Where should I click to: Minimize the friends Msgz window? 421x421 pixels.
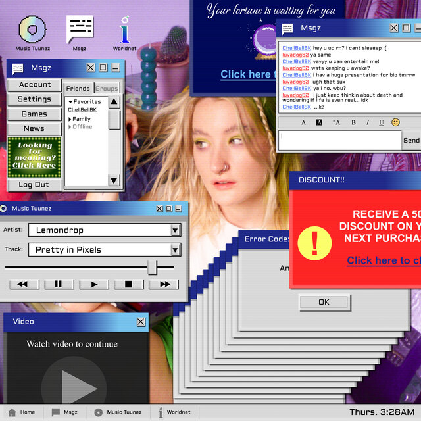click(x=116, y=68)
